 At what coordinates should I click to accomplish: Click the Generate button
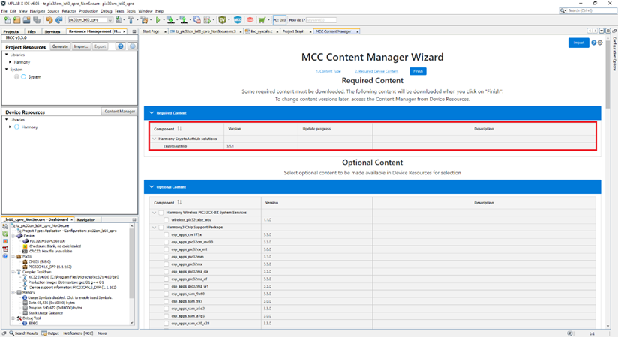coord(60,46)
